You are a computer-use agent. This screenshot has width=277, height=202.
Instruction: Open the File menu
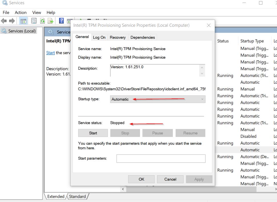pos(6,13)
